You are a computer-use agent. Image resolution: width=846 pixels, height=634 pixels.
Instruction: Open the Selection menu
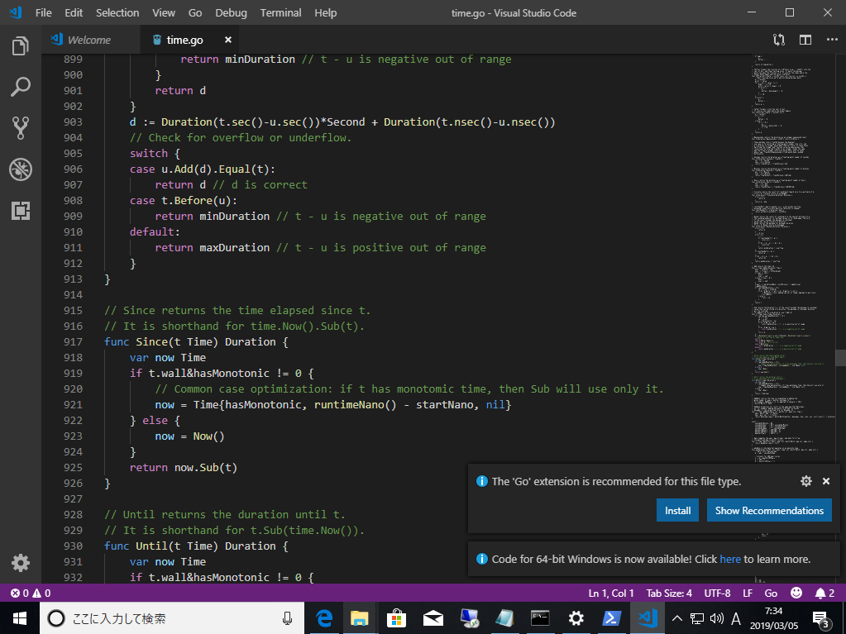pyautogui.click(x=117, y=12)
